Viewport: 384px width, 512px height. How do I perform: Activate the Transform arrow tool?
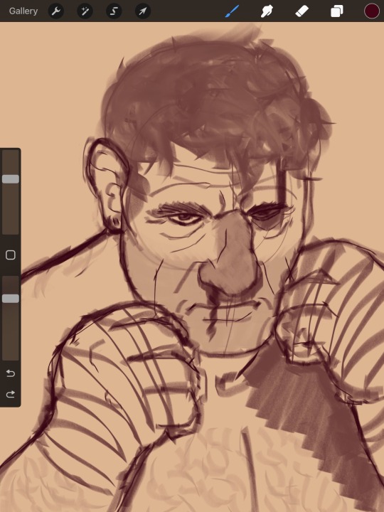click(143, 11)
